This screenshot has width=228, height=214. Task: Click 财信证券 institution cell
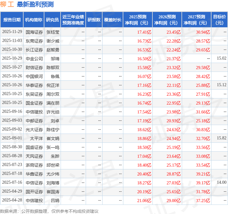click(x=34, y=68)
